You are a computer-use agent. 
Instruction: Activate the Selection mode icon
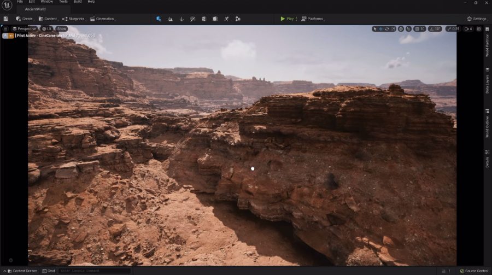[x=159, y=19]
